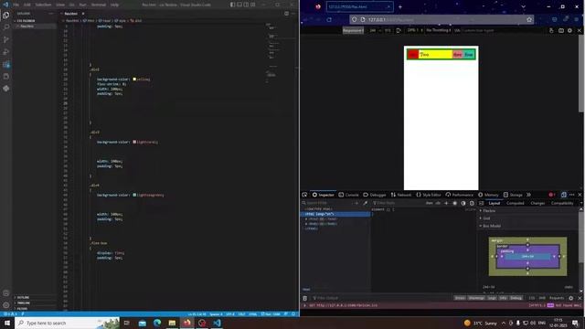
Task: Open the Changes side panel tab
Action: click(537, 203)
